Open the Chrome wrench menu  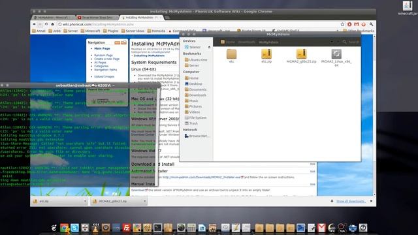coord(371,24)
